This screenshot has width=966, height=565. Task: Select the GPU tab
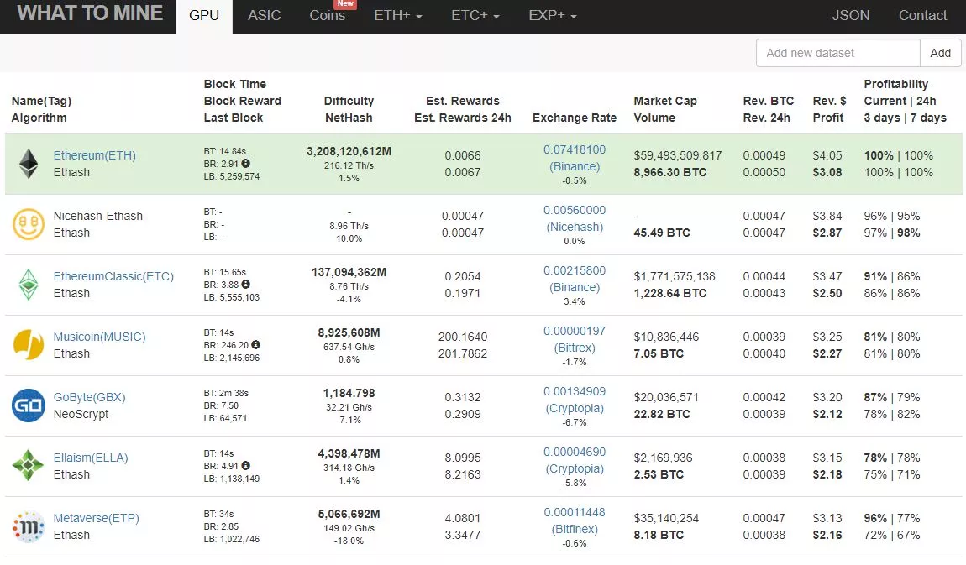pos(204,16)
